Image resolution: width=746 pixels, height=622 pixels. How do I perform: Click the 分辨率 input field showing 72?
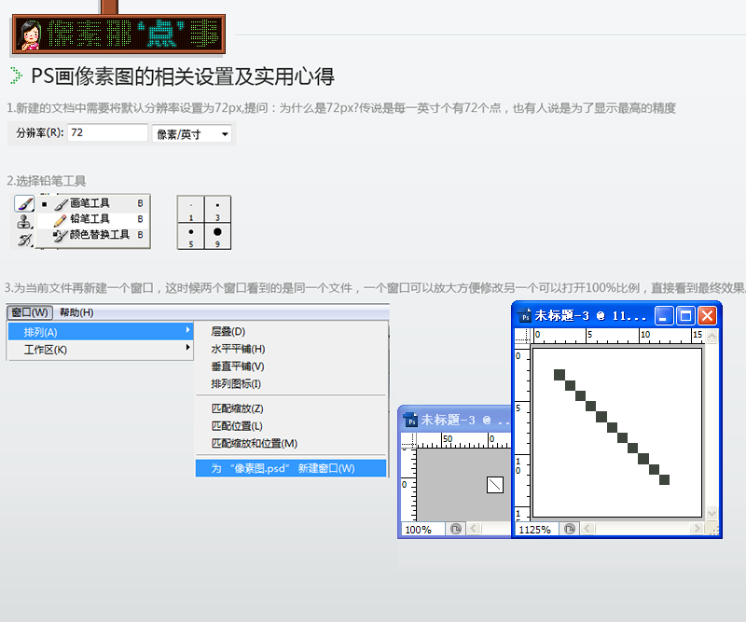pos(108,132)
